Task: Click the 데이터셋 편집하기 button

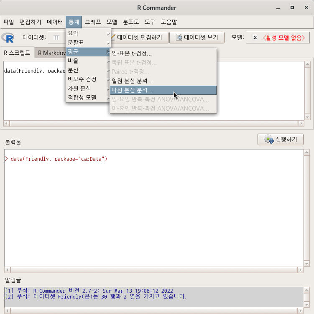Action: 139,38
